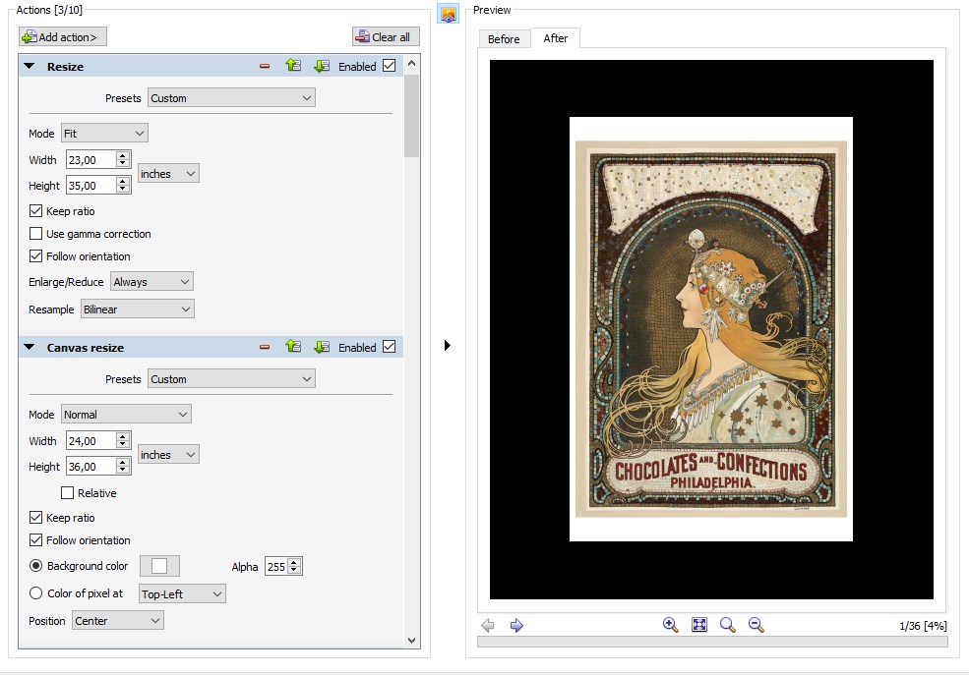Select the Color of pixel at radio button

(x=36, y=593)
